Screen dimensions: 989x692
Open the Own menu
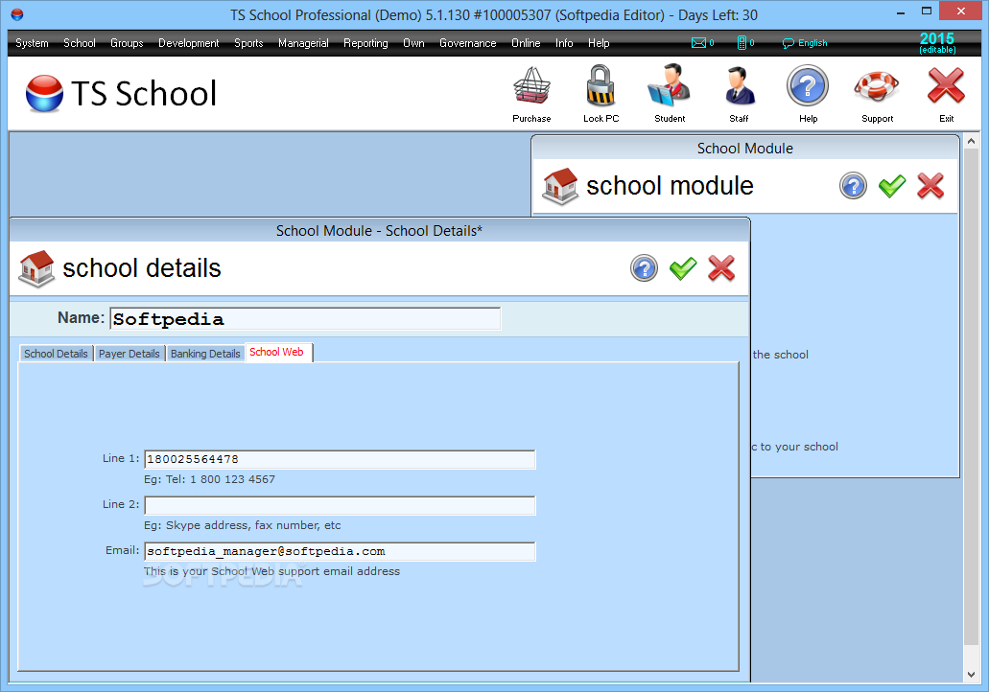pos(413,43)
